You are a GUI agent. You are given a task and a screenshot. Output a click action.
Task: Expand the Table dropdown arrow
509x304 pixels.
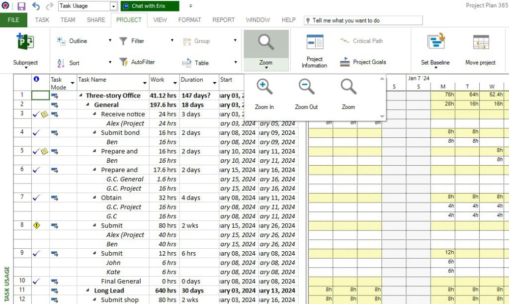[235, 62]
